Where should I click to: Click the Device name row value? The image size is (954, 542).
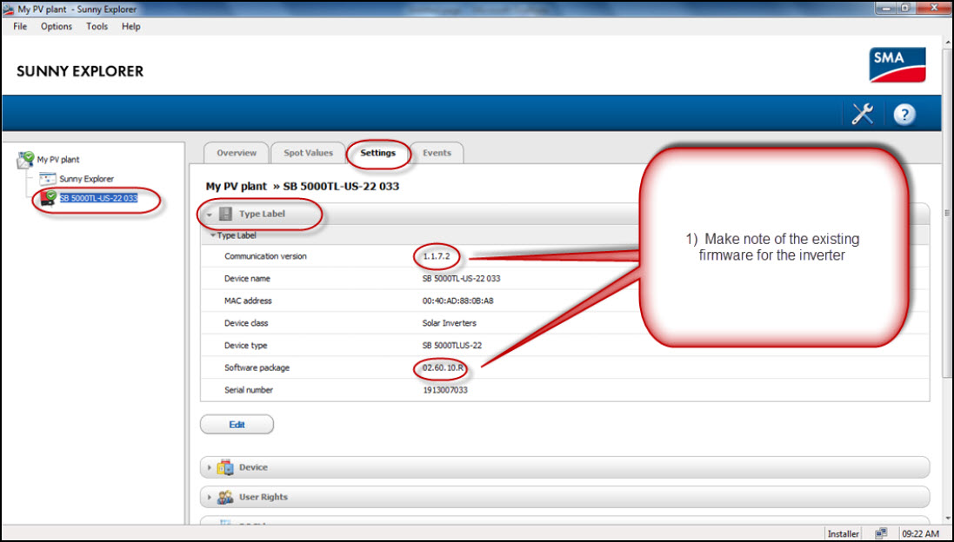tap(461, 279)
